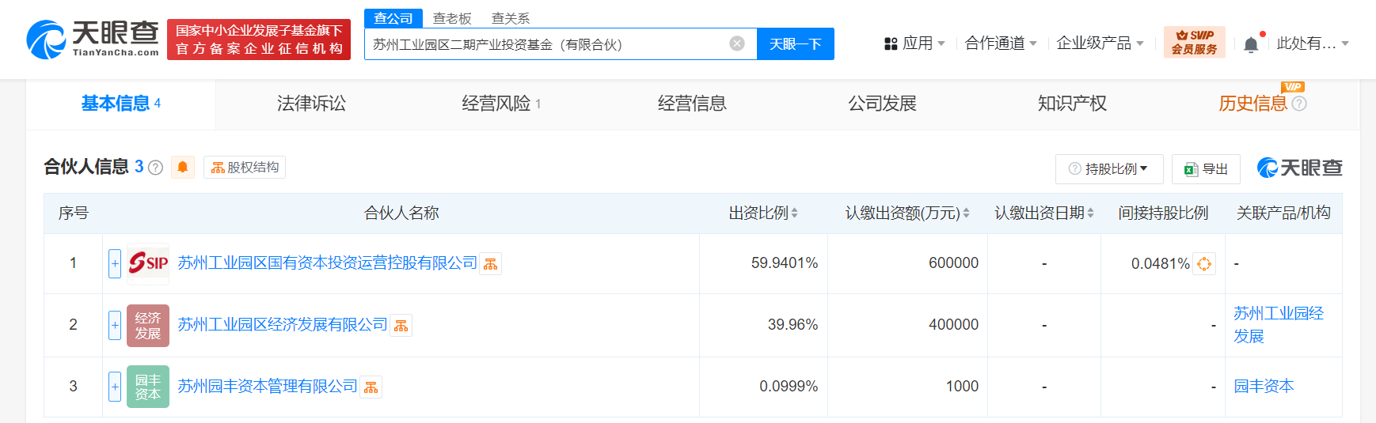Select the 知识产权 tab
Viewport: 1376px width, 423px height.
(1072, 104)
